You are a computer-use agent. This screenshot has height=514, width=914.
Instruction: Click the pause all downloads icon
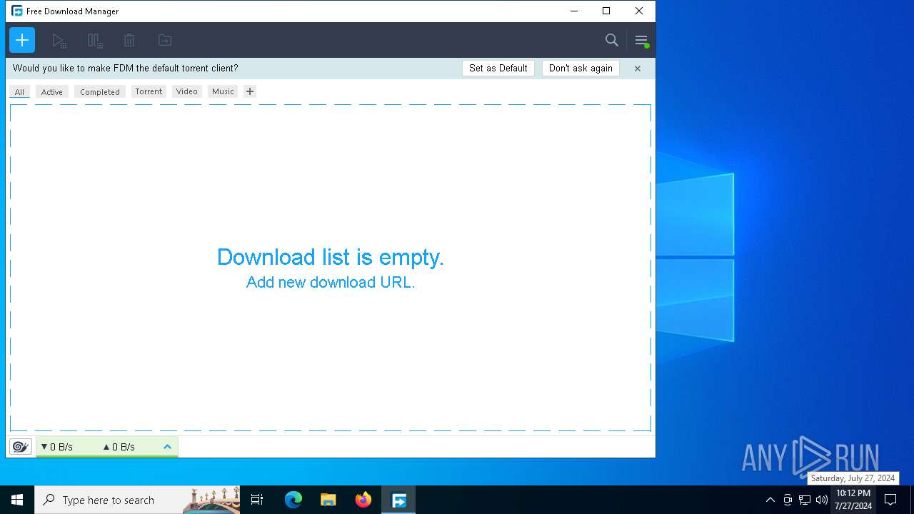pos(94,41)
